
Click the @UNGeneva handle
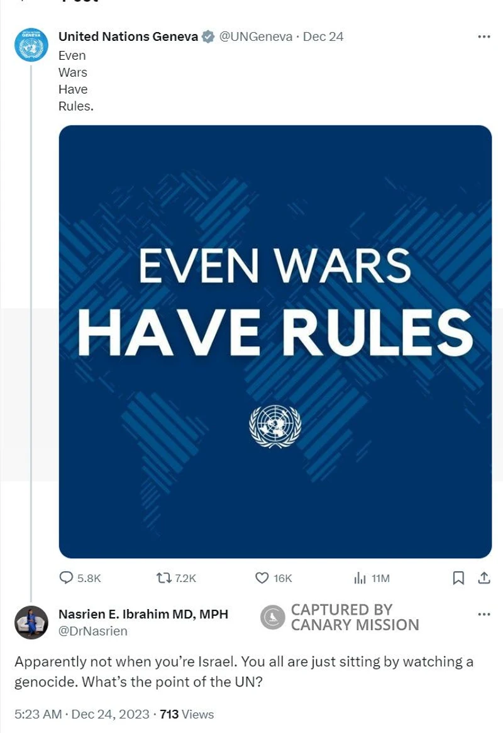pos(255,36)
